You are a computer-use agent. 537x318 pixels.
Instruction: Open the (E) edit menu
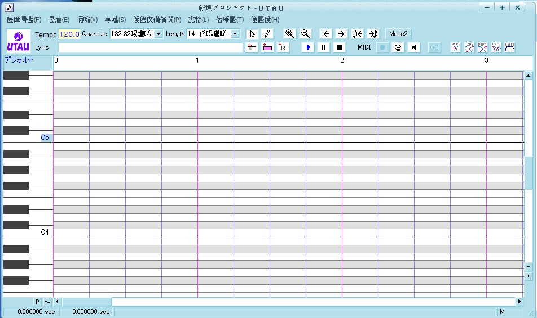click(59, 20)
